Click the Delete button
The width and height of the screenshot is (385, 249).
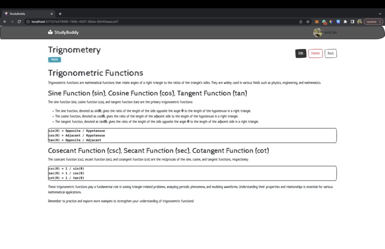(316, 53)
